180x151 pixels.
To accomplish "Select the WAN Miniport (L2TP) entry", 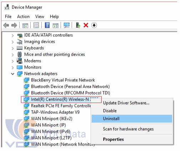I will click(x=51, y=138).
